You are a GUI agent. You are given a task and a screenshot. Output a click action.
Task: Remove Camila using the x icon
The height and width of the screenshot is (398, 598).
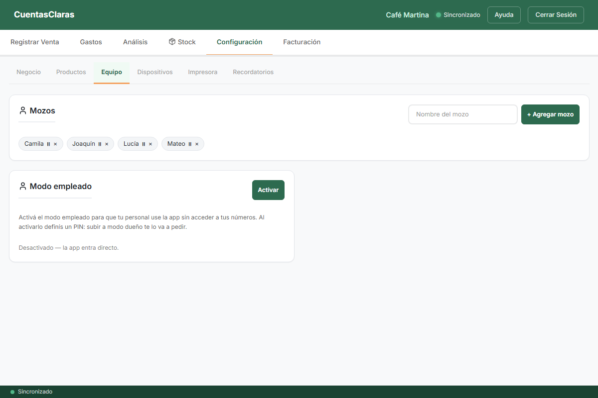(55, 144)
